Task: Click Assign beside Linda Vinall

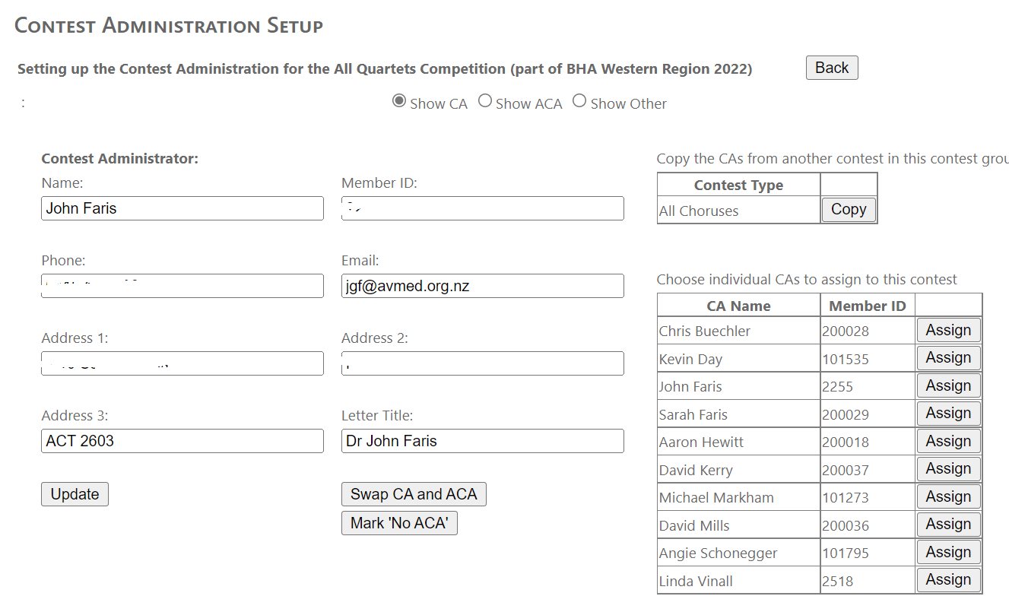Action: [x=948, y=580]
